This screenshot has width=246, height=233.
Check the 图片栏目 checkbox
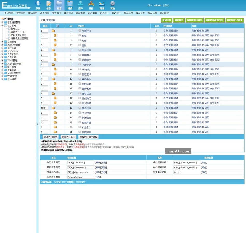tap(79, 50)
